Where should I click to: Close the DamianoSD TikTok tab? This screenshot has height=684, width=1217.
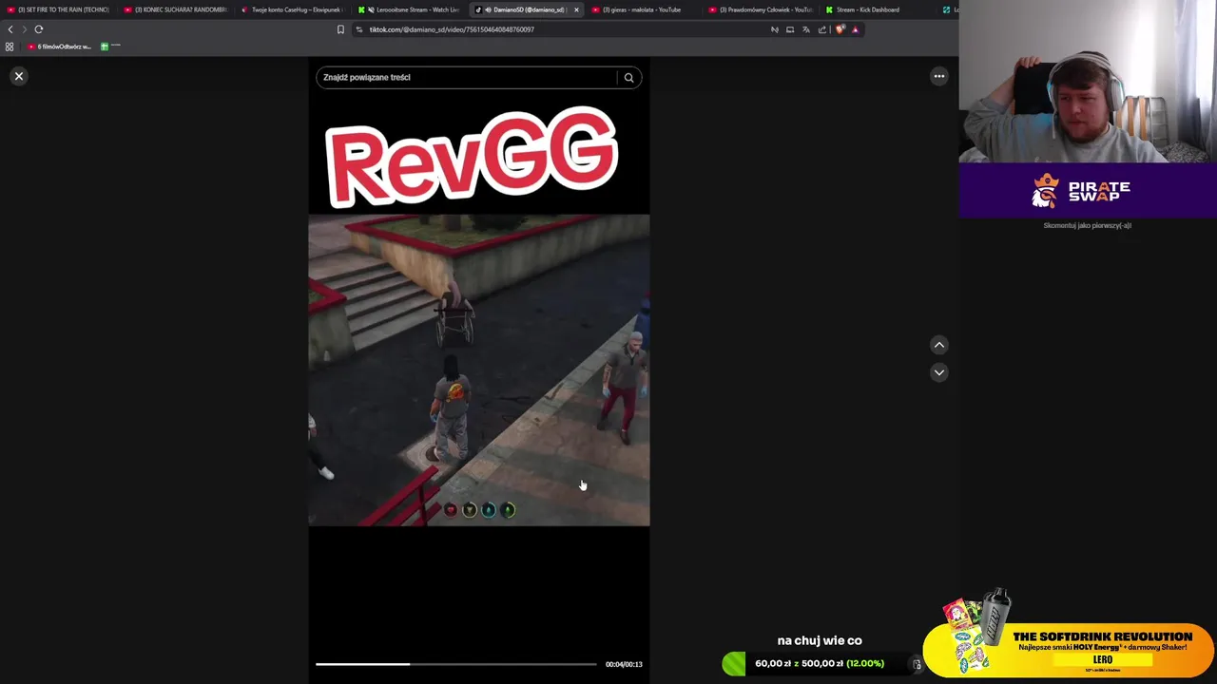[x=576, y=9]
